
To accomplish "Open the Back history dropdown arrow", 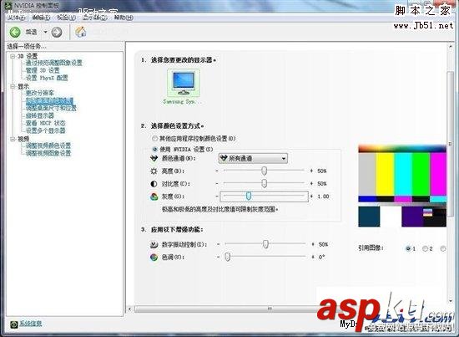I will pyautogui.click(x=45, y=32).
